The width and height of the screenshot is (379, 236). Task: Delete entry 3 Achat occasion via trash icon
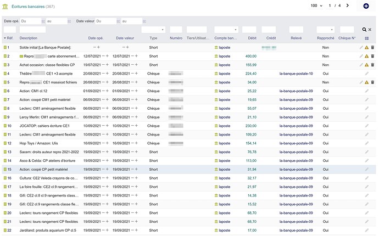pyautogui.click(x=372, y=65)
